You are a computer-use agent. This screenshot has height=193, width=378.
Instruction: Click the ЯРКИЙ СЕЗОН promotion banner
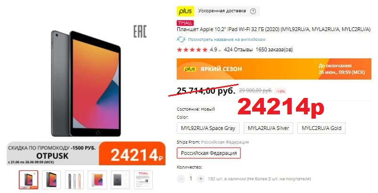274,69
